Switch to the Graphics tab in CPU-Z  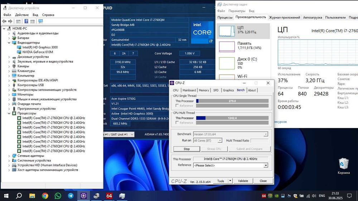228,90
